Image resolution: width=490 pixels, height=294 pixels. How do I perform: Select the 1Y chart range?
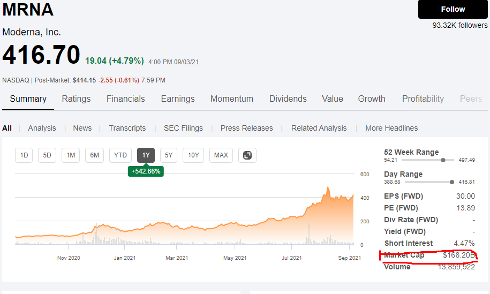pyautogui.click(x=146, y=155)
